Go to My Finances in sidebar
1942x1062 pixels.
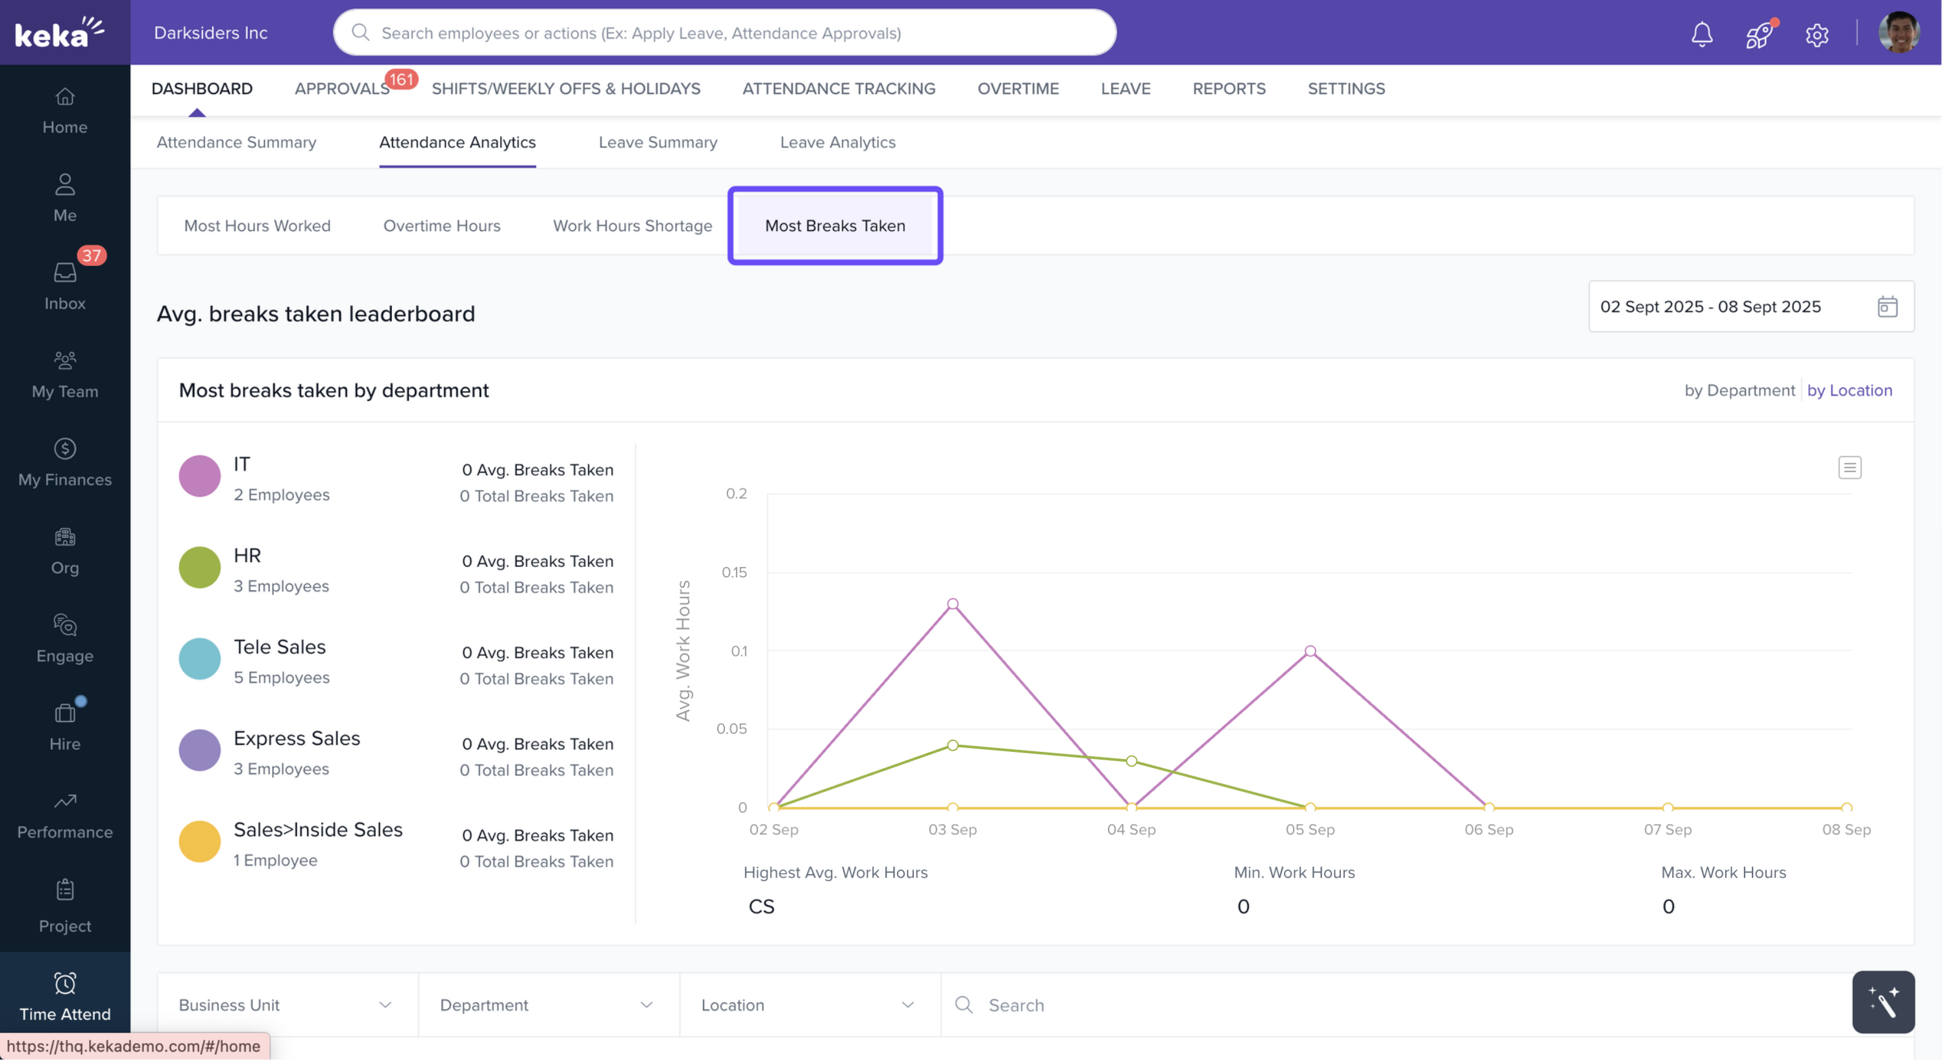click(65, 462)
